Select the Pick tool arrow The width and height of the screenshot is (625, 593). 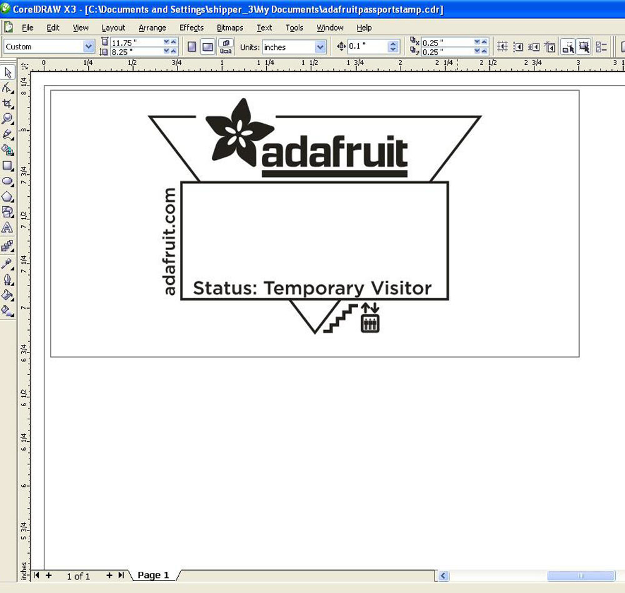point(7,73)
